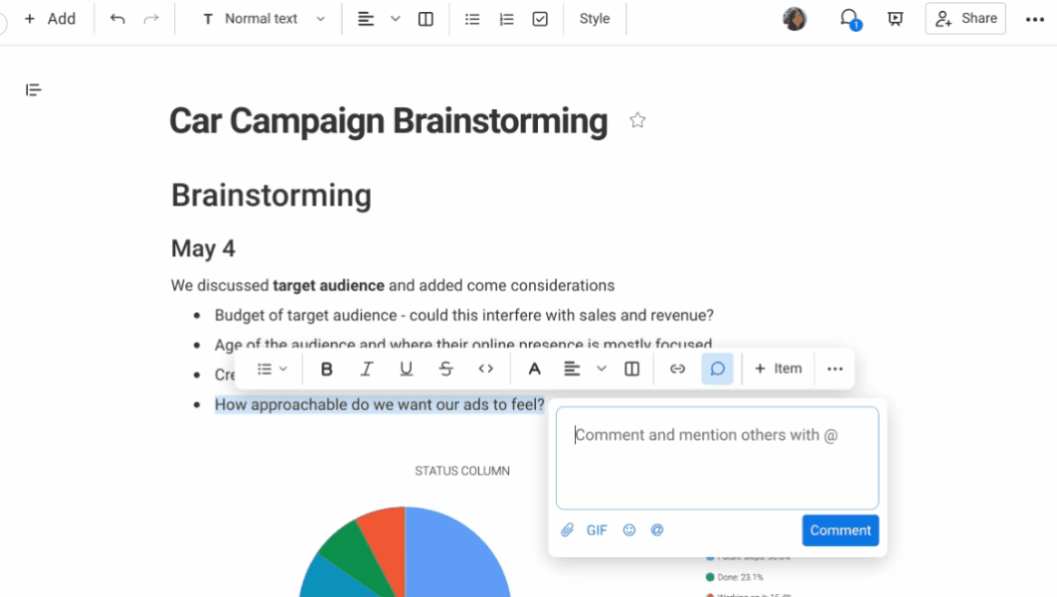1057x597 pixels.
Task: Insert bulleted list from top toolbar
Action: [x=472, y=19]
